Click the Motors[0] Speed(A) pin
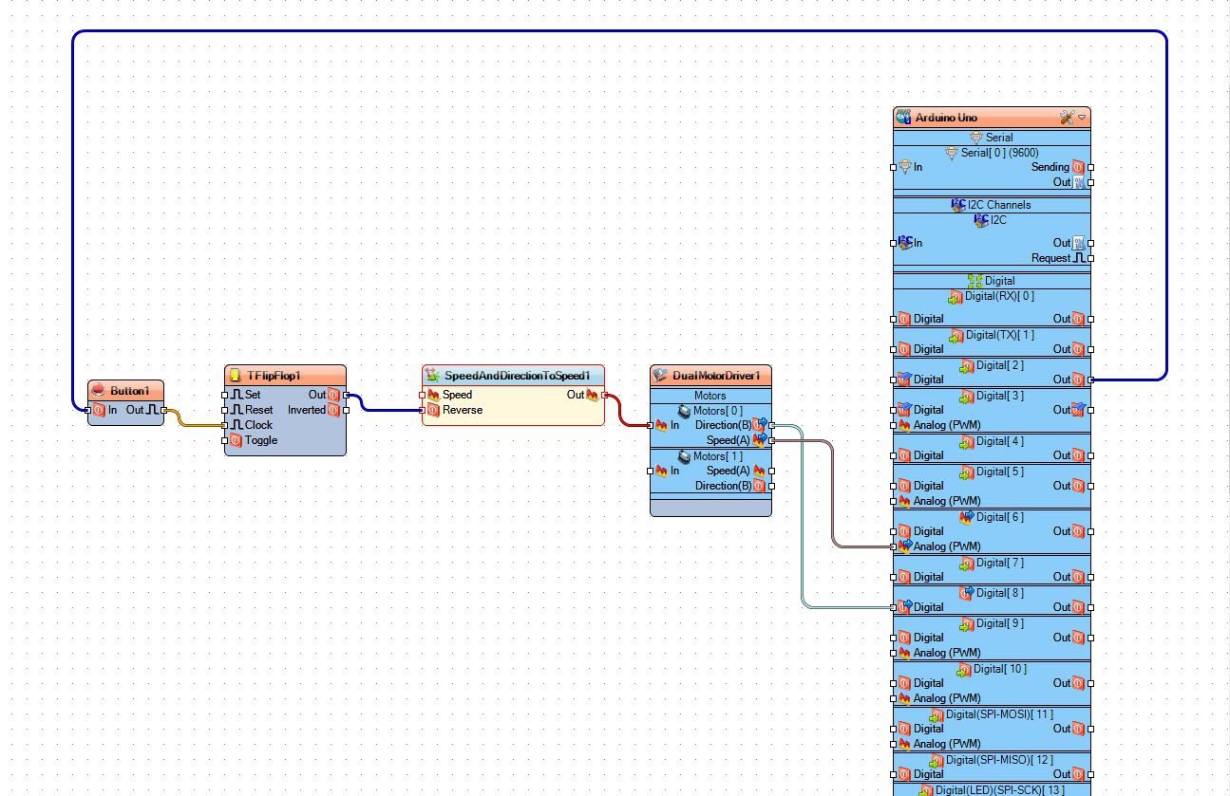The width and height of the screenshot is (1230, 796). [x=772, y=440]
